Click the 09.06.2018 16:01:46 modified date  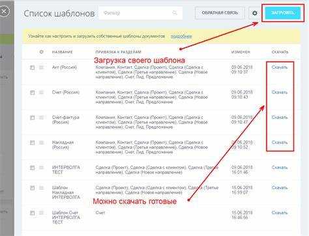(x=242, y=170)
